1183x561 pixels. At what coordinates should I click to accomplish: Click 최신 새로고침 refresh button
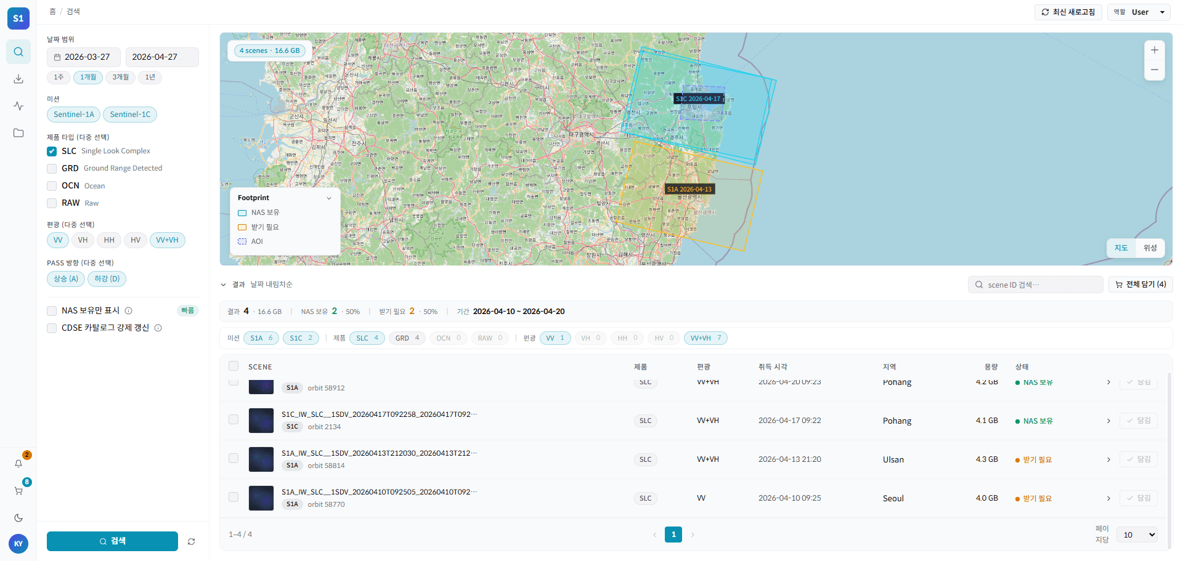click(x=1068, y=12)
